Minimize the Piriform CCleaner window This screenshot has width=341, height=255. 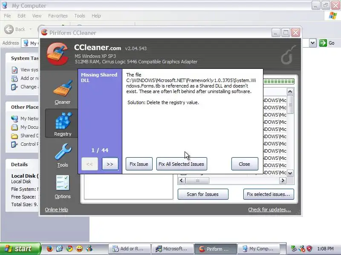275,33
